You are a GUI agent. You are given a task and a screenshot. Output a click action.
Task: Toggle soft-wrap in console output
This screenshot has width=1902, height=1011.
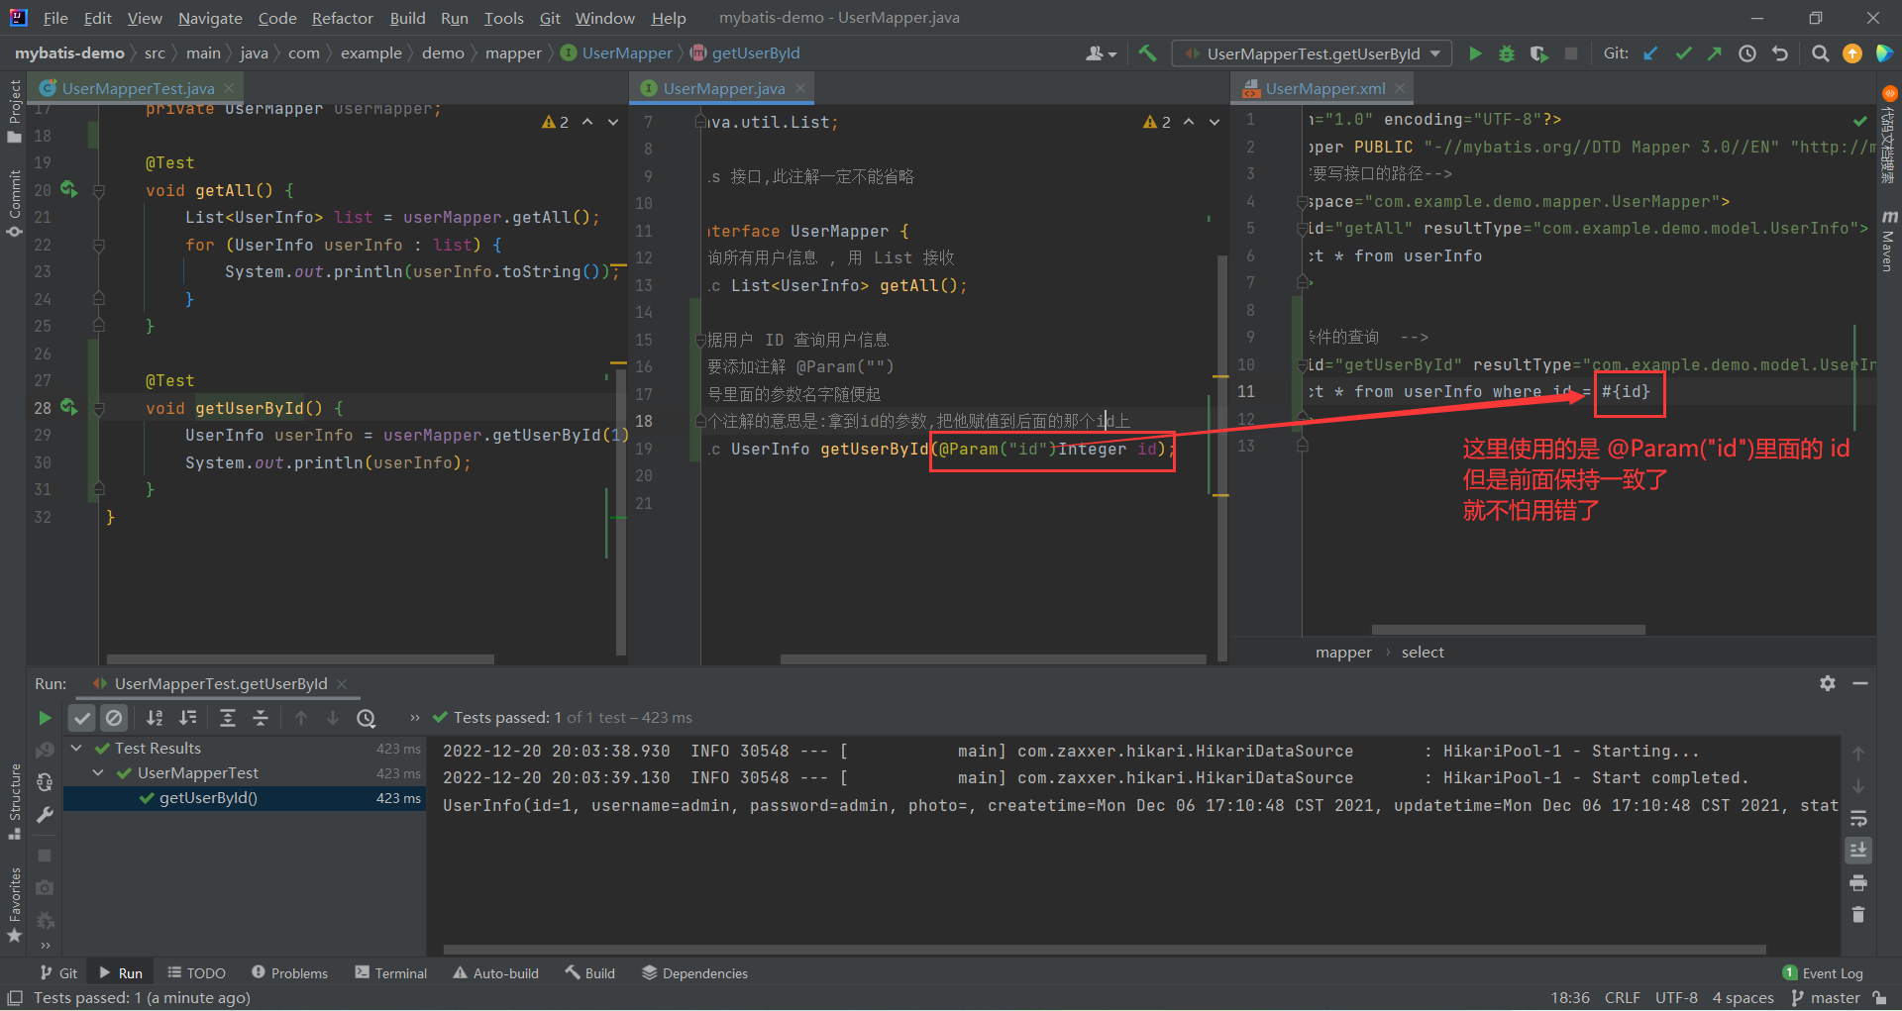1858,818
